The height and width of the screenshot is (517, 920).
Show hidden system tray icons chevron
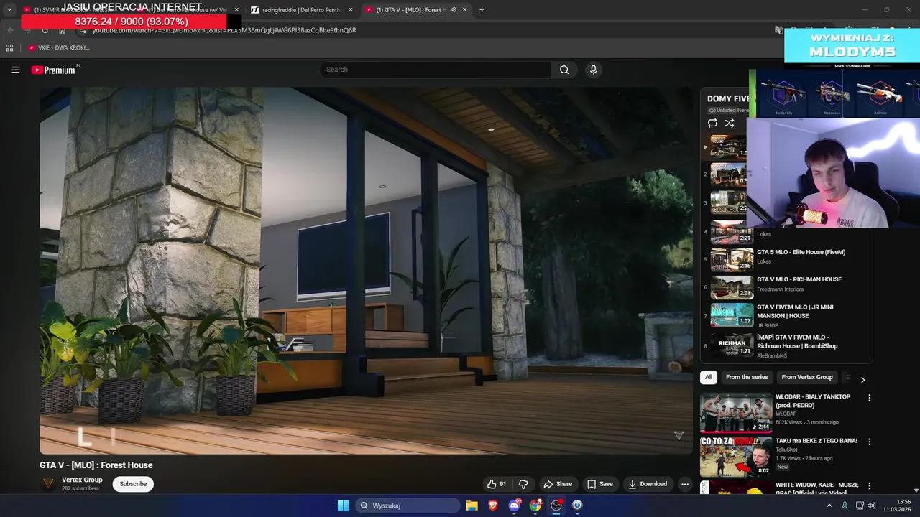[829, 506]
